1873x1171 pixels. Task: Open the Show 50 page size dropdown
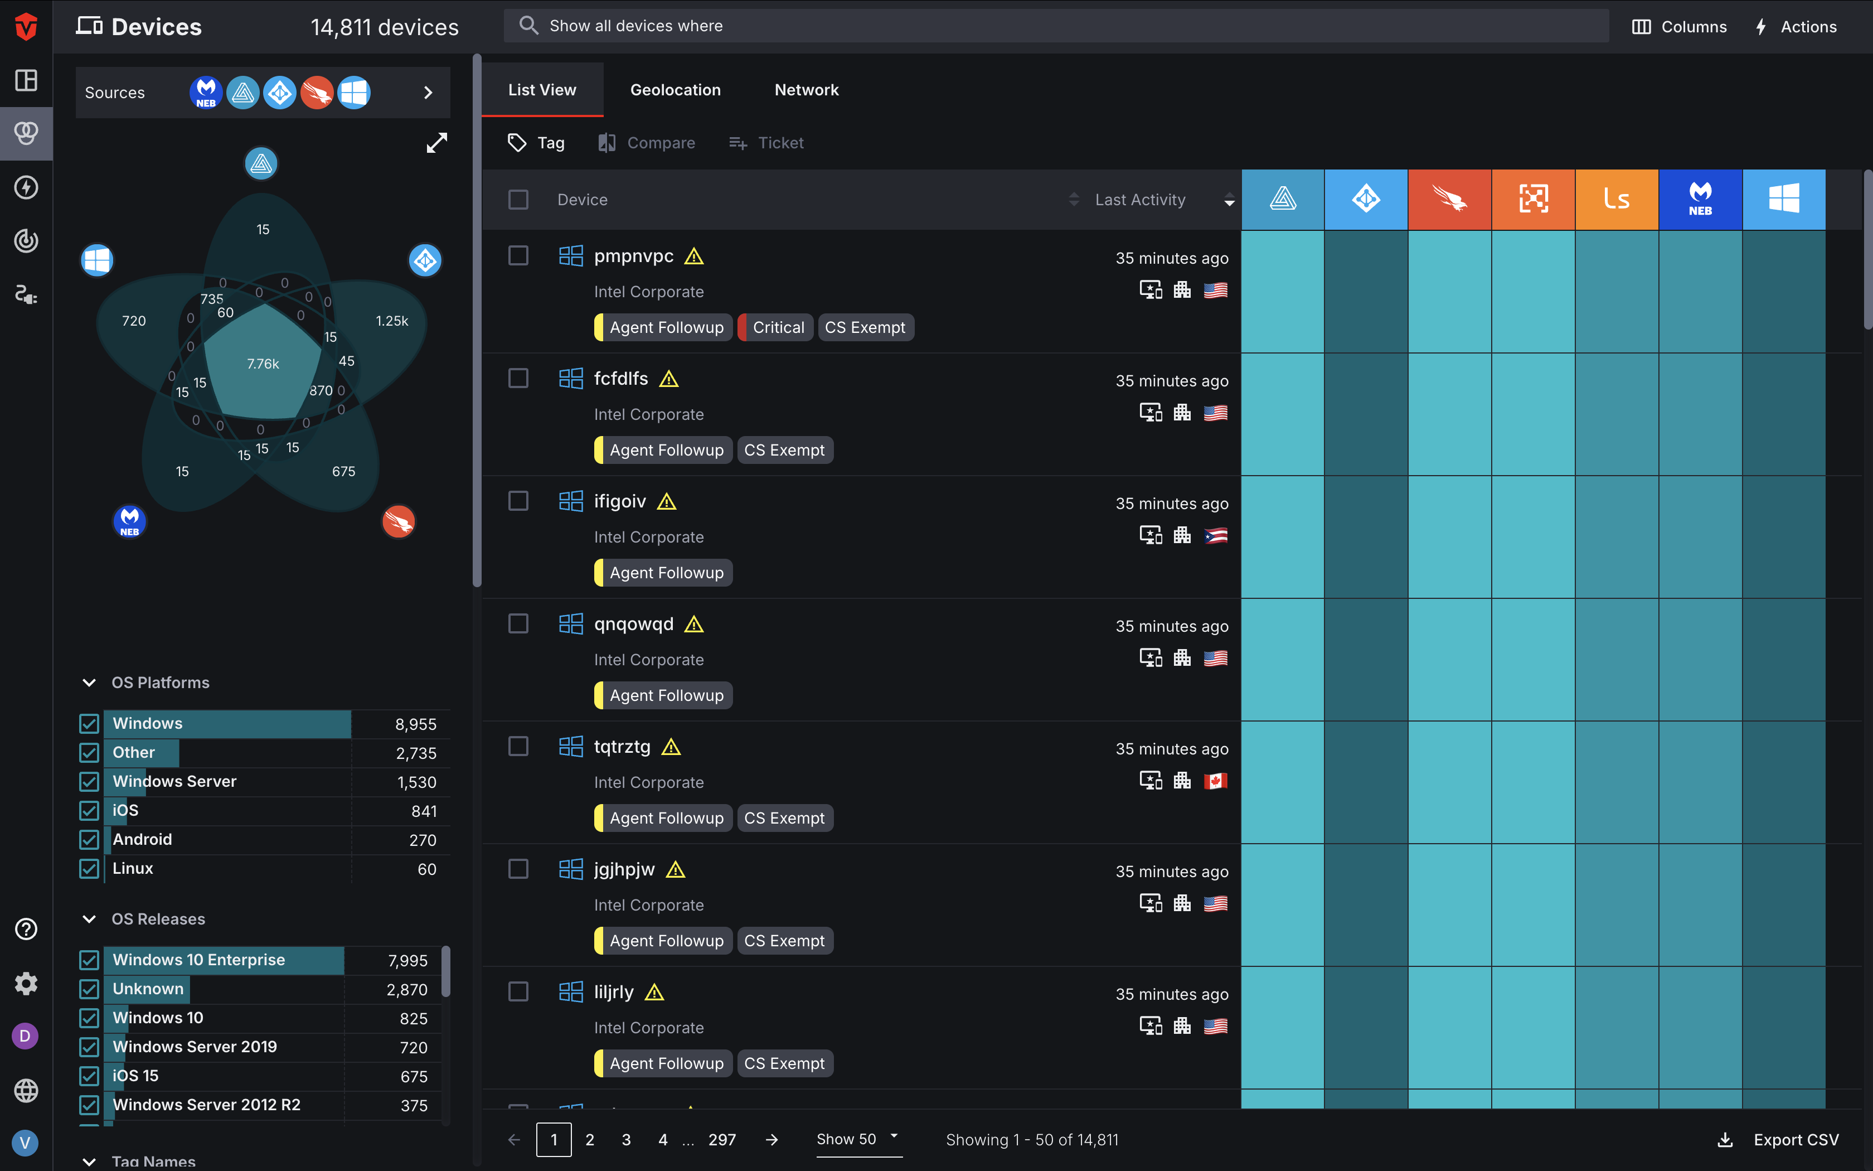point(858,1139)
